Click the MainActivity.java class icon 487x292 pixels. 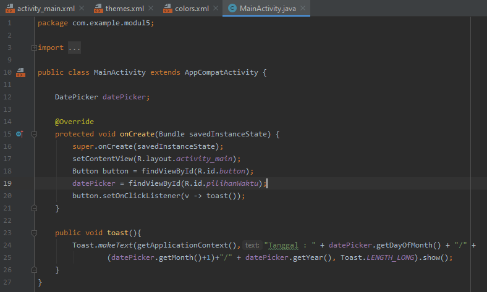pyautogui.click(x=232, y=9)
